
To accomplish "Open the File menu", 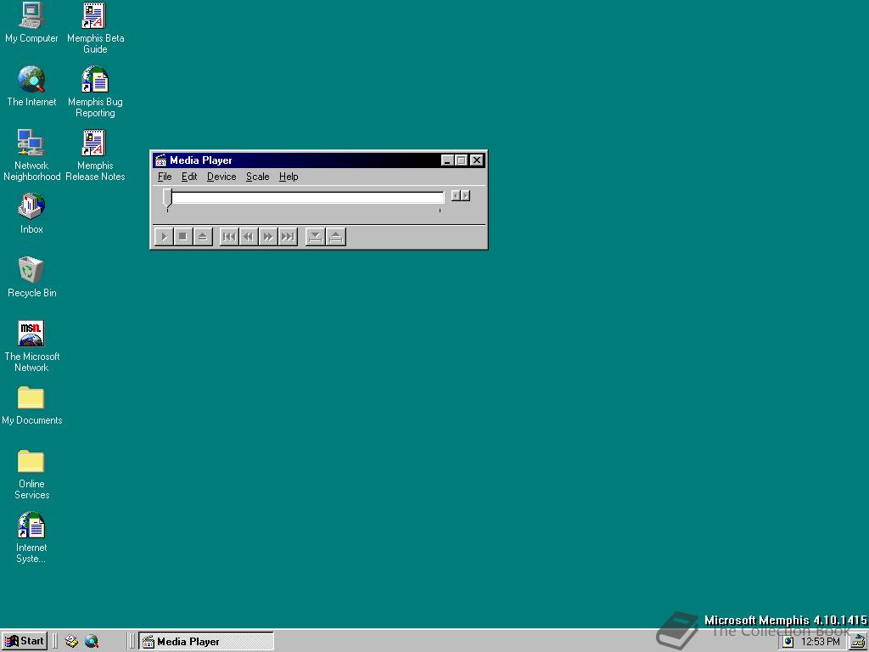I will pos(165,177).
